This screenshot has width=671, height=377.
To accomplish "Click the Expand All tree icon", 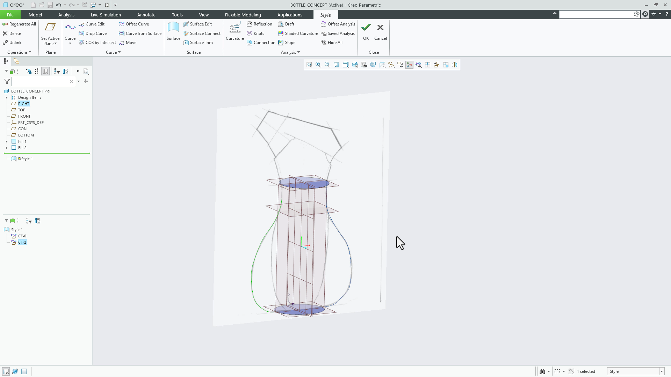I will (29, 71).
